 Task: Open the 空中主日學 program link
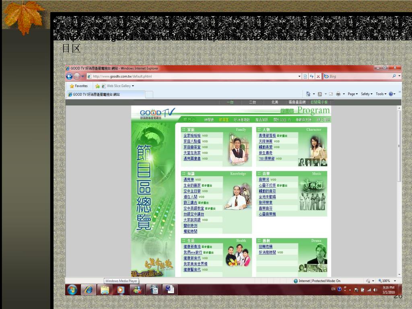192,191
